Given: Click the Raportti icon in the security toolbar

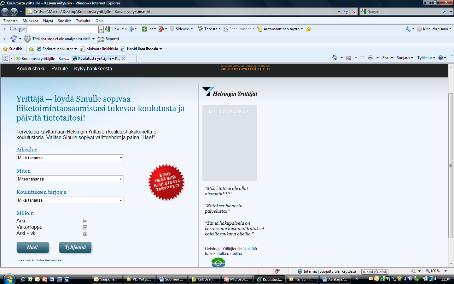Looking at the screenshot, I should coord(101,39).
